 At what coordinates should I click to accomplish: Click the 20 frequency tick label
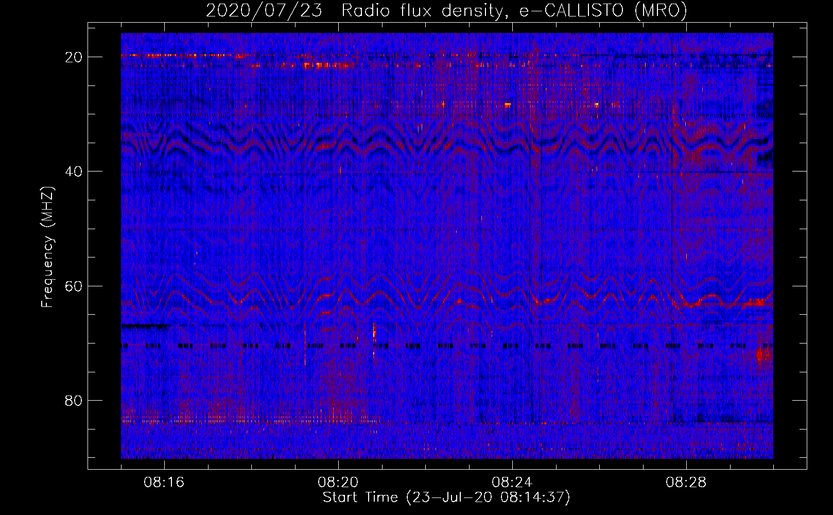[74, 57]
